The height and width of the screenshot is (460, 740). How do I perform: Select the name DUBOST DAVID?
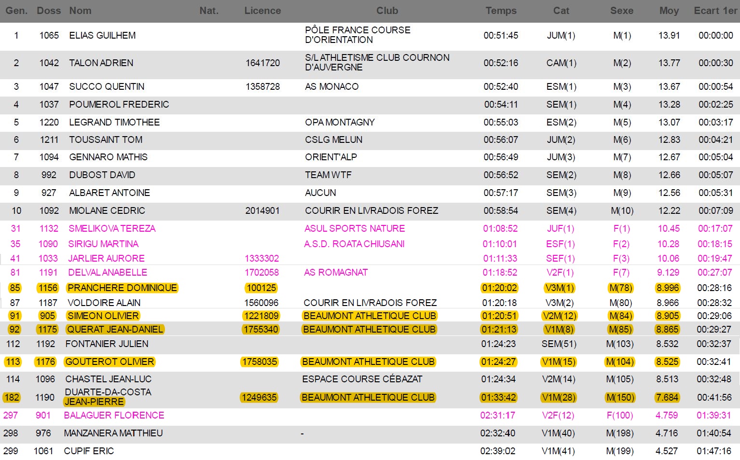point(102,175)
